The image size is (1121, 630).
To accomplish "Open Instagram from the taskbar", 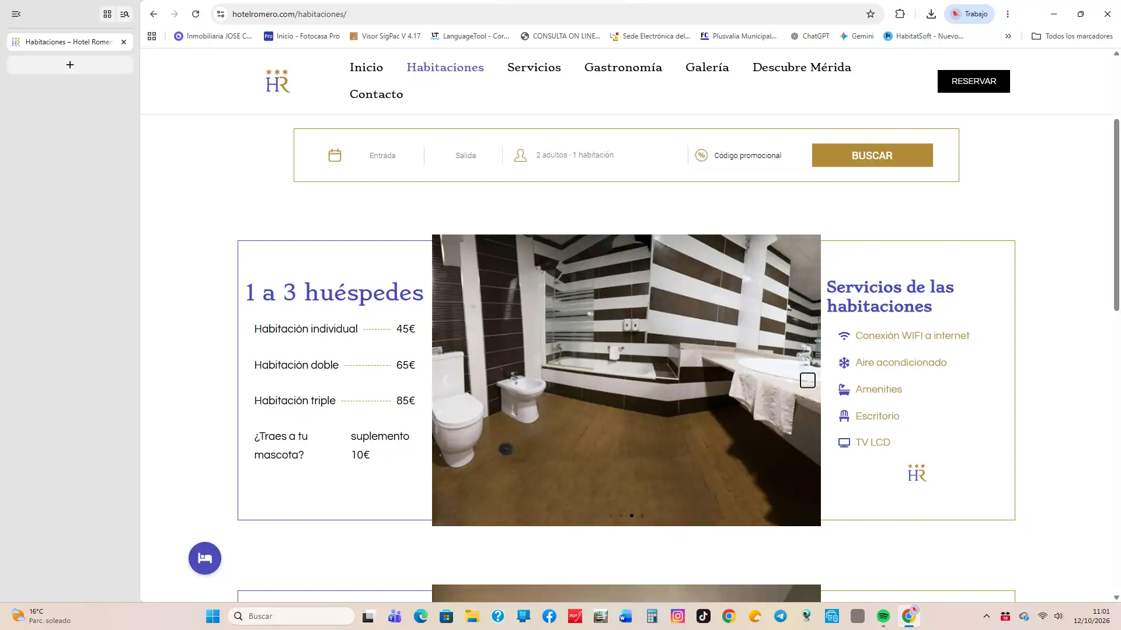I will 677,616.
